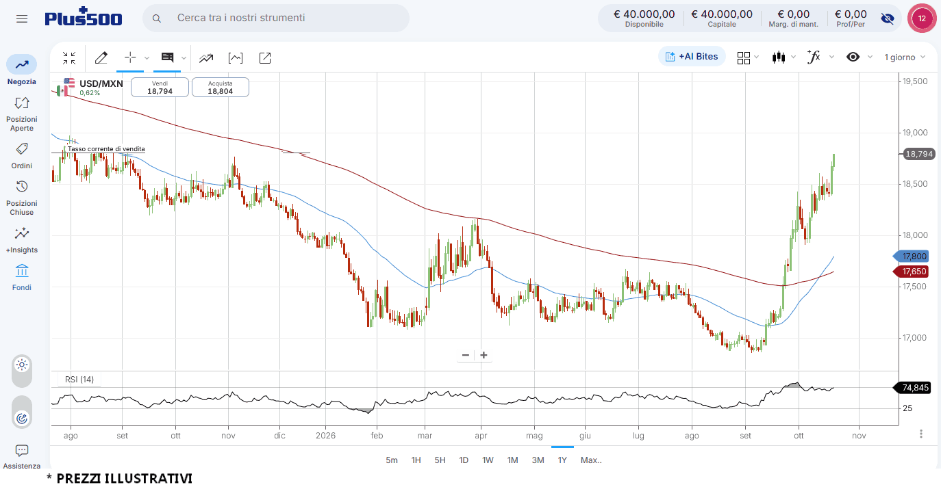Select the 1W time range

coord(488,460)
